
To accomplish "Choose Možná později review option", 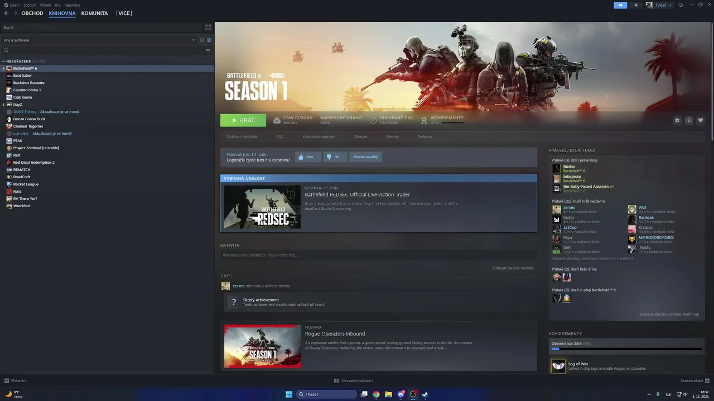I will (365, 157).
